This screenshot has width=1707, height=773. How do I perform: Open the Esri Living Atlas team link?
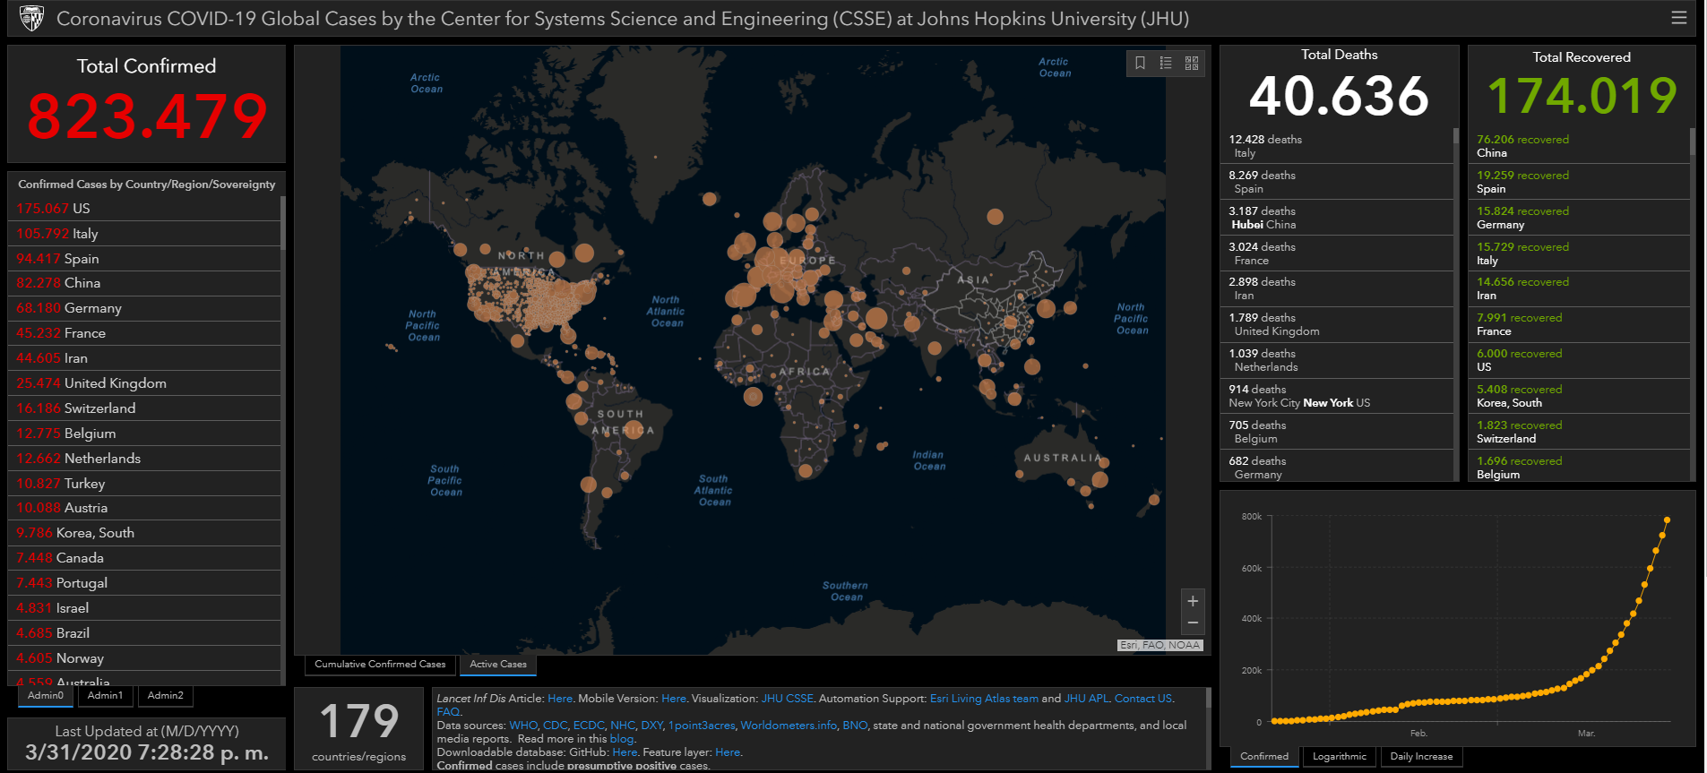click(x=984, y=699)
